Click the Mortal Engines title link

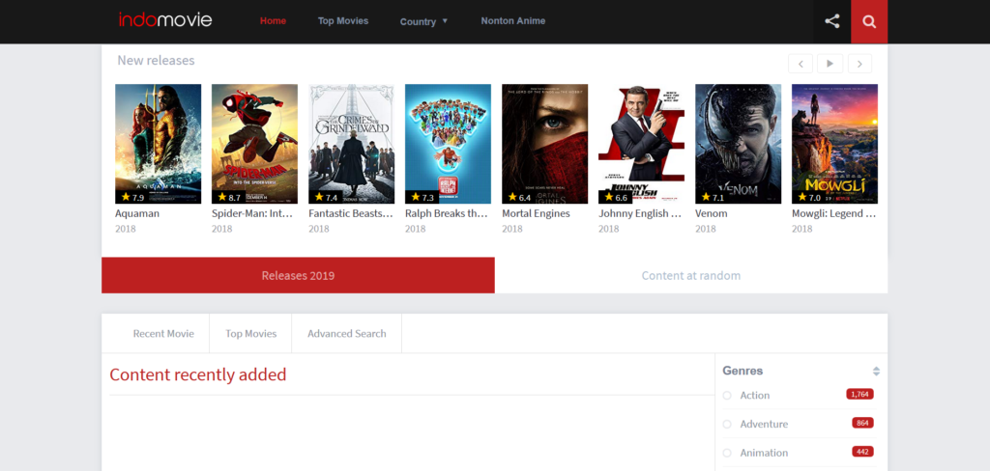coord(536,213)
